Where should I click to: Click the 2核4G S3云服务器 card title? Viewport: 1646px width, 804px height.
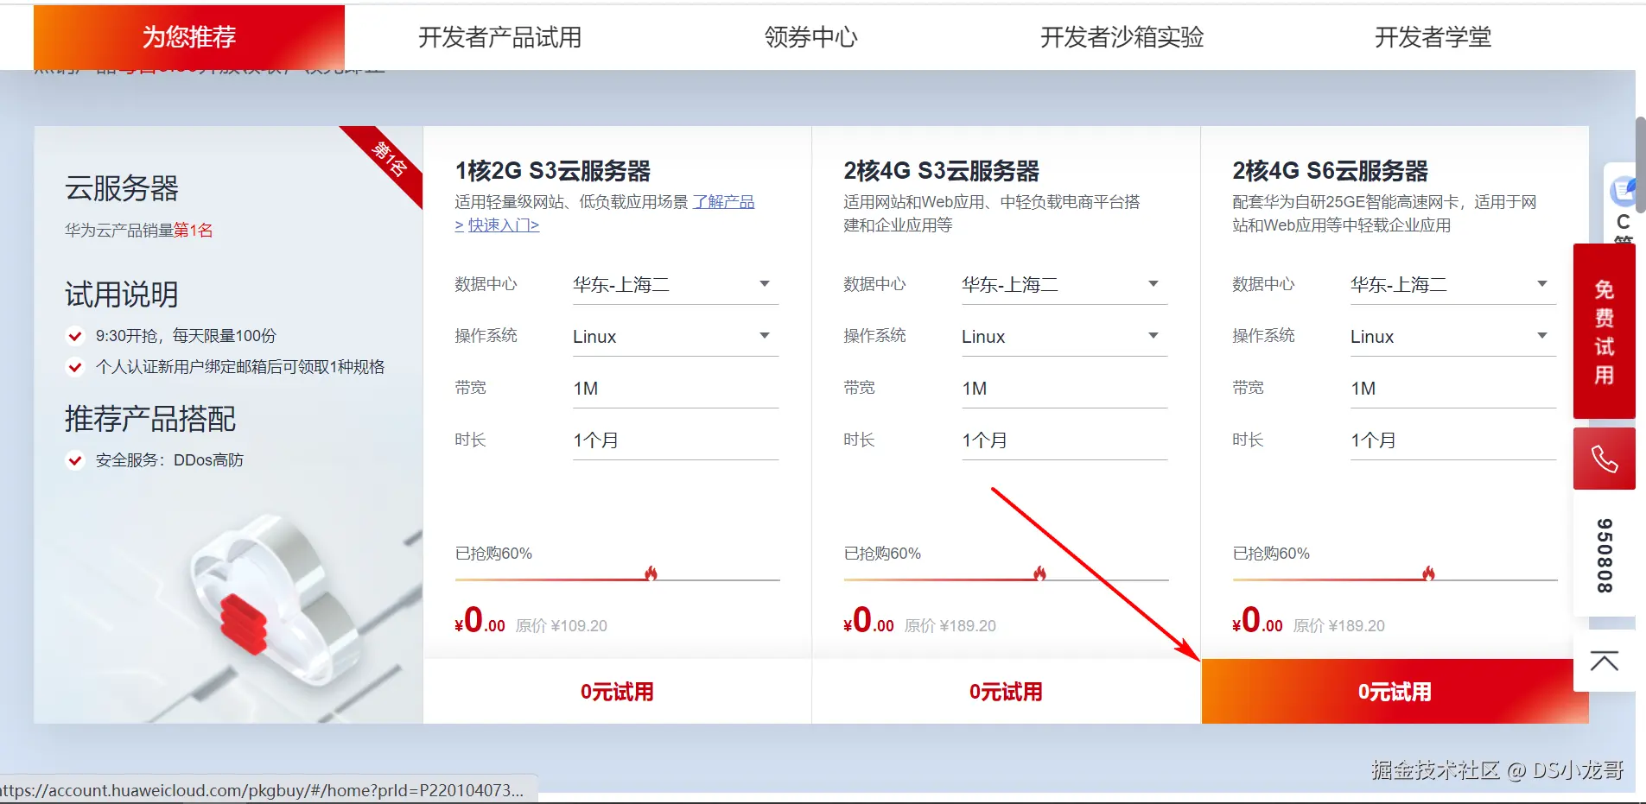coord(942,171)
